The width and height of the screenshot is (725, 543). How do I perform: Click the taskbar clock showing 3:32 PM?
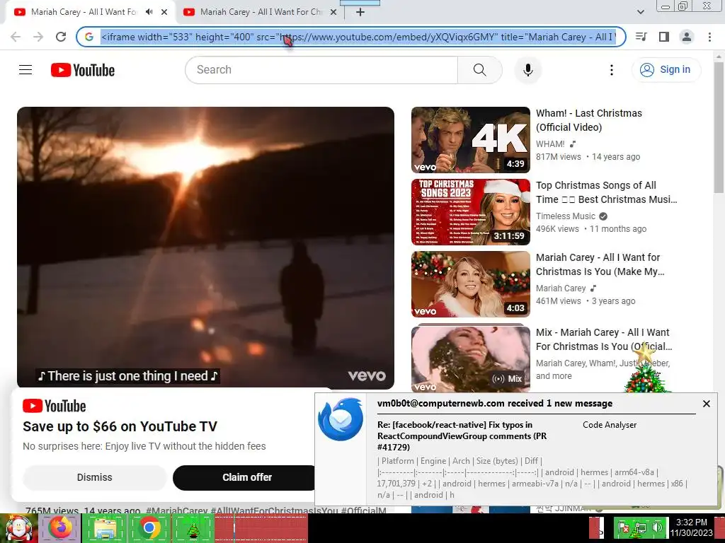691,527
